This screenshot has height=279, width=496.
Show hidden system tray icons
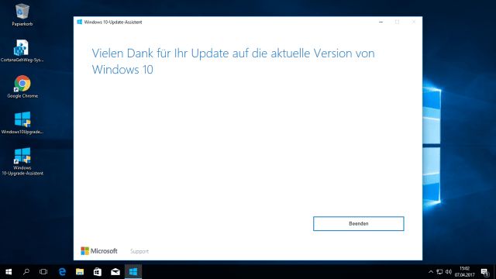pos(431,272)
